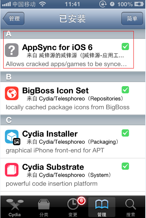Open the 变更 changes clock icon
This screenshot has height=218, width=146.
[x=73, y=204]
